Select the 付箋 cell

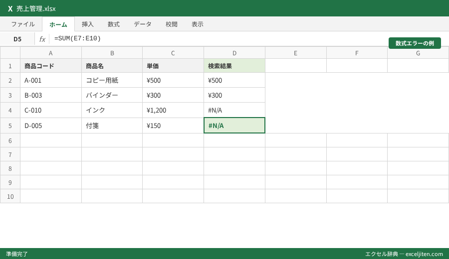(112, 126)
